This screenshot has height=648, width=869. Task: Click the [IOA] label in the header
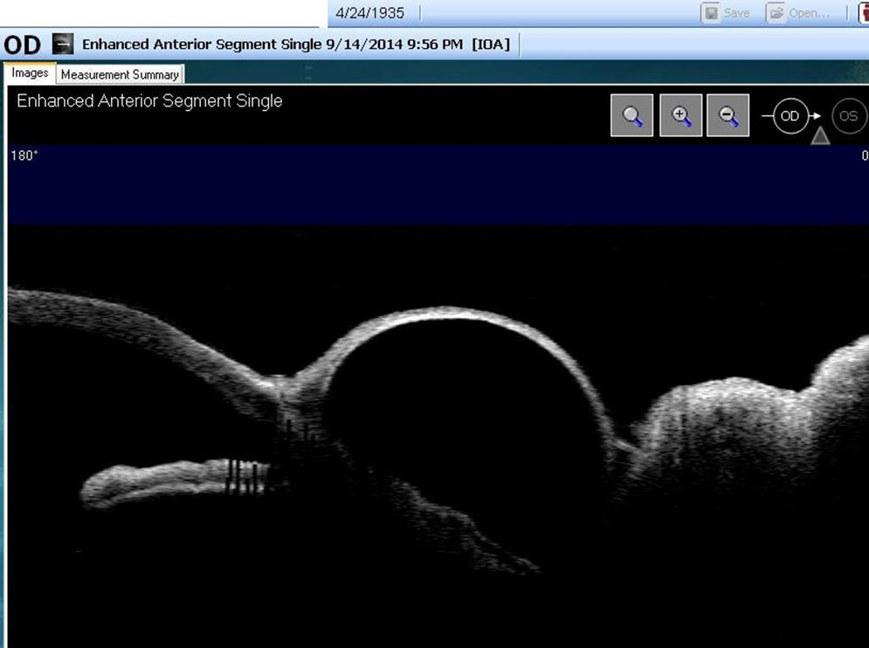(x=490, y=44)
